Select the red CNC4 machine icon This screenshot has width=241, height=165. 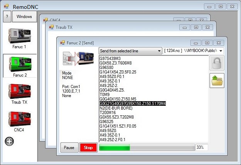(19, 120)
